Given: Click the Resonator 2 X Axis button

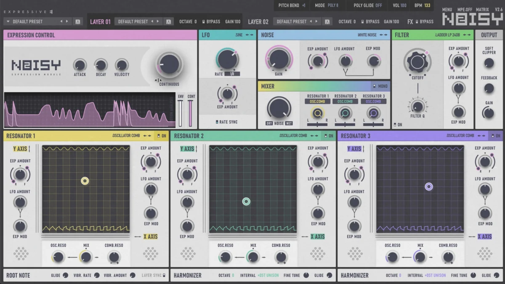Looking at the screenshot, I should pyautogui.click(x=318, y=236).
